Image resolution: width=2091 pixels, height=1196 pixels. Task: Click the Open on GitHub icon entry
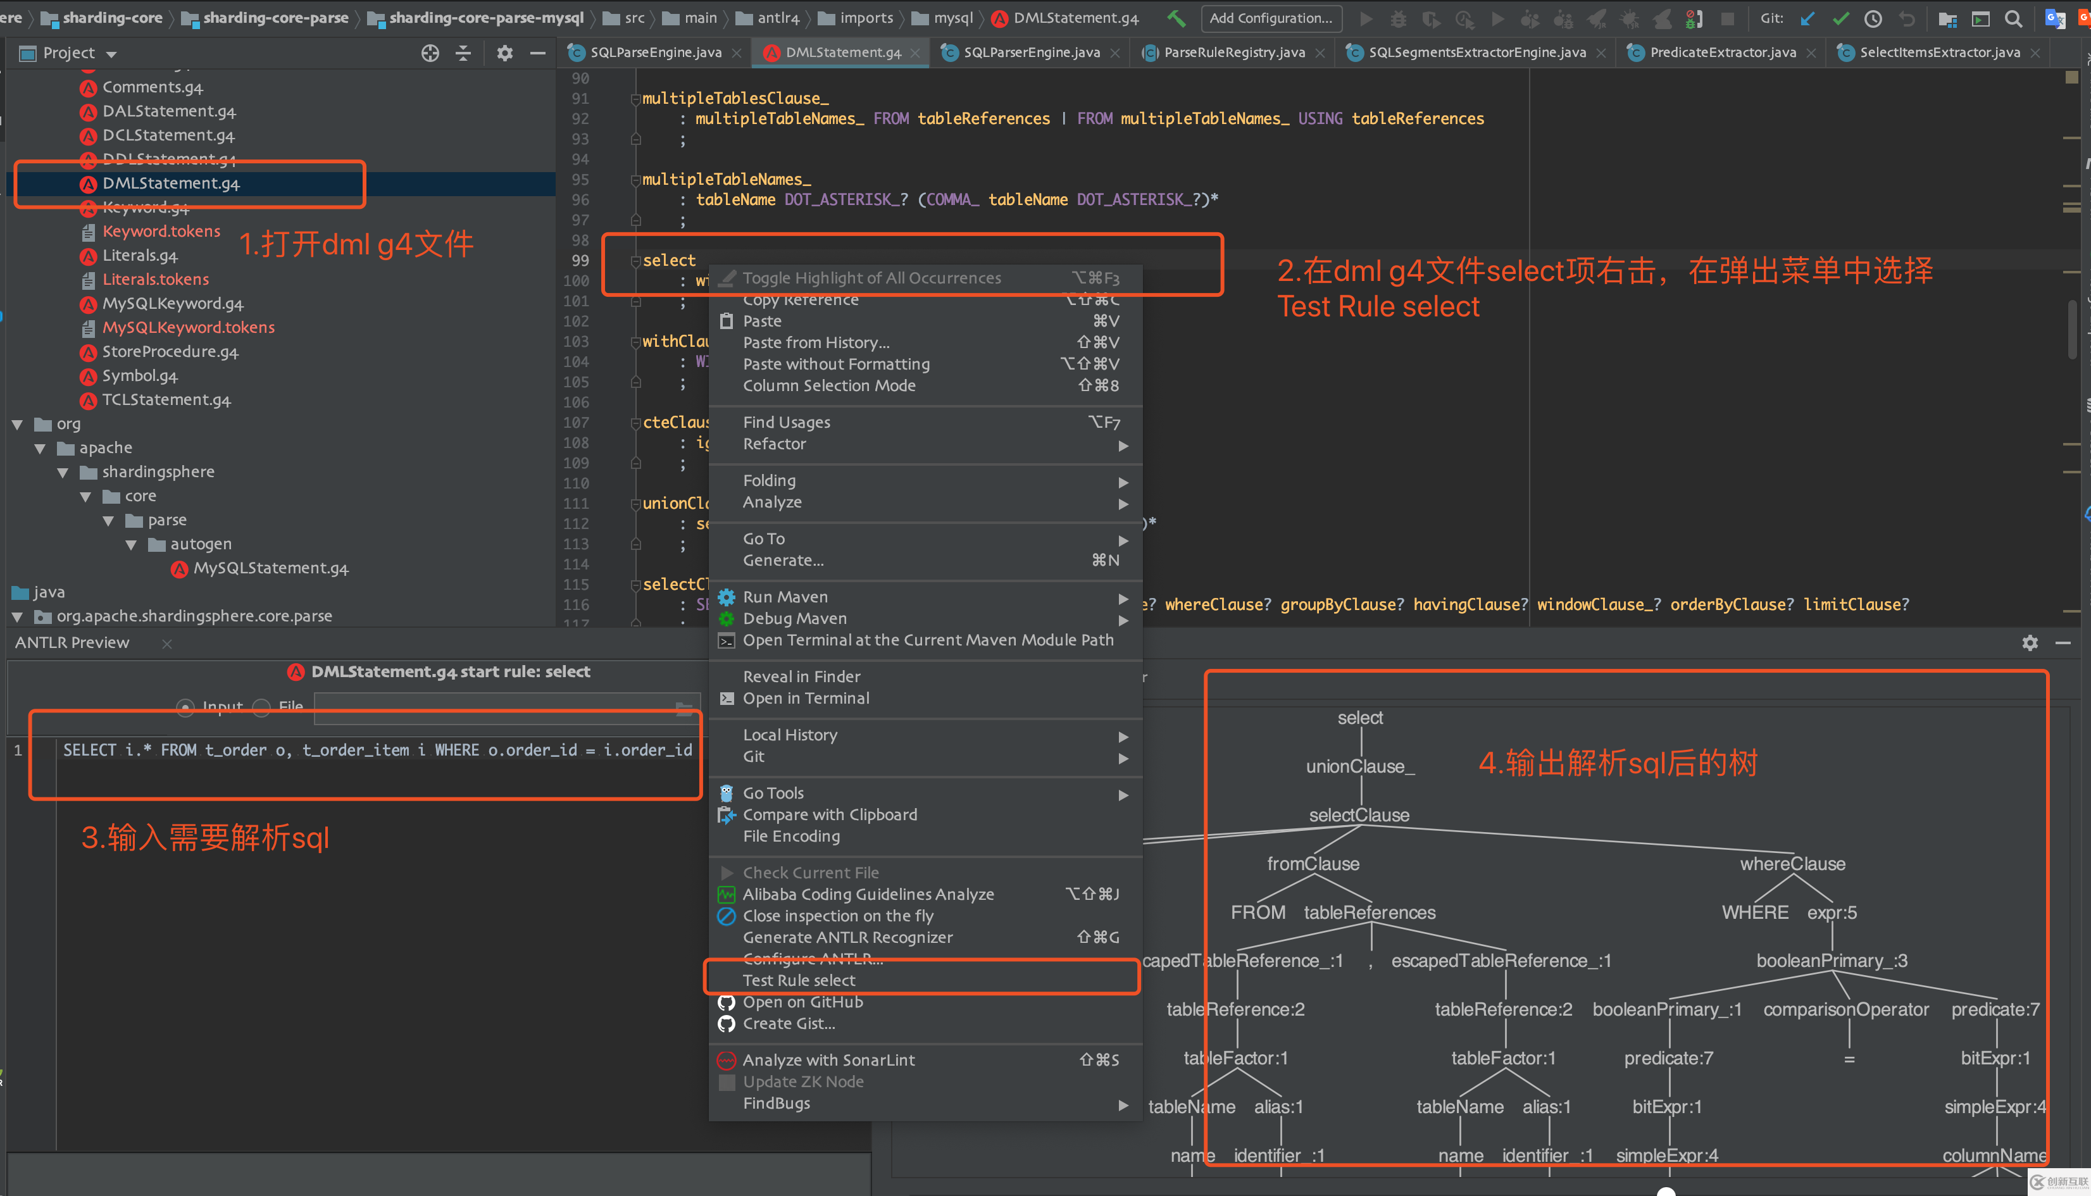pos(726,1002)
